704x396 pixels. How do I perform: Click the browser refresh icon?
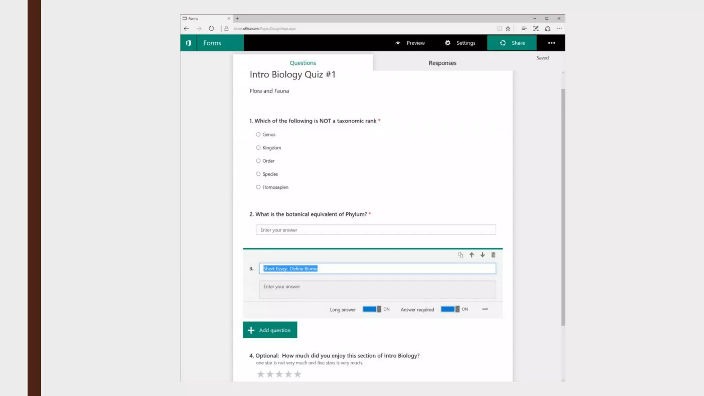pos(211,29)
